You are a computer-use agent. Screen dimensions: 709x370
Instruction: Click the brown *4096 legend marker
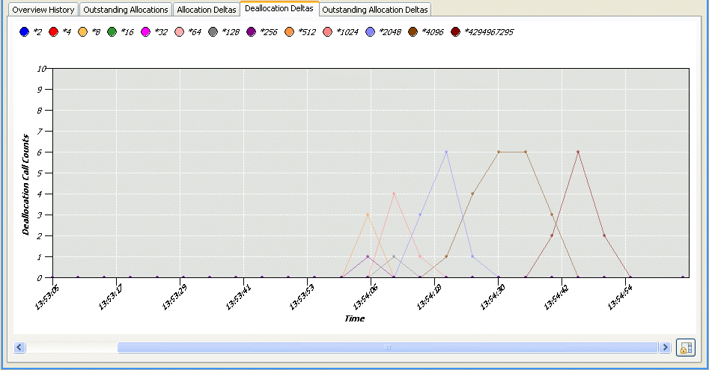point(413,32)
